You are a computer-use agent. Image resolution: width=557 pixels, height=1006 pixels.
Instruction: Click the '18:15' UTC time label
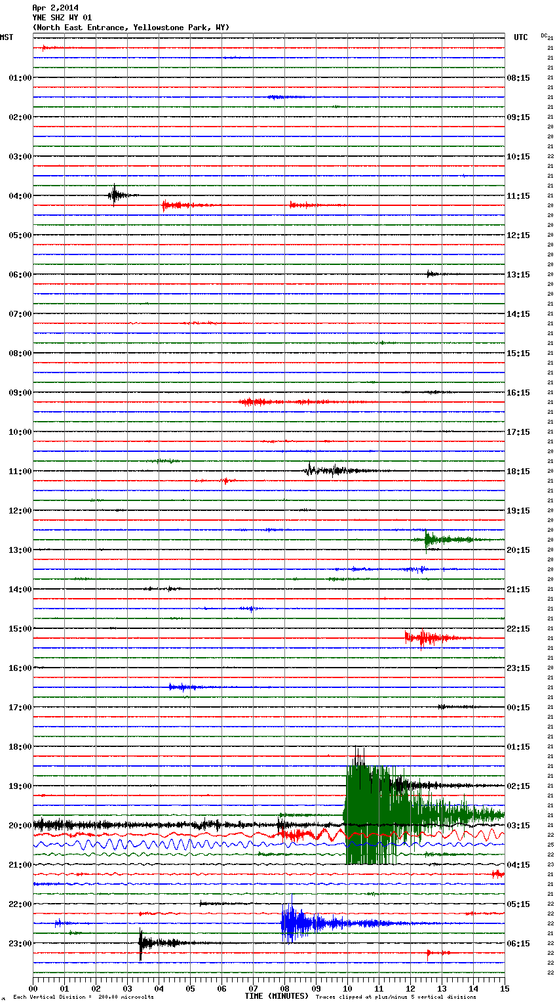pos(518,472)
